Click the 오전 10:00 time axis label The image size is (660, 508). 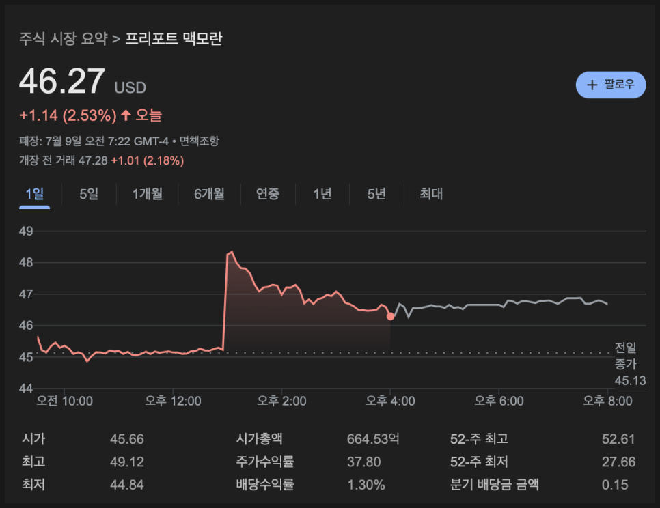[x=64, y=401]
